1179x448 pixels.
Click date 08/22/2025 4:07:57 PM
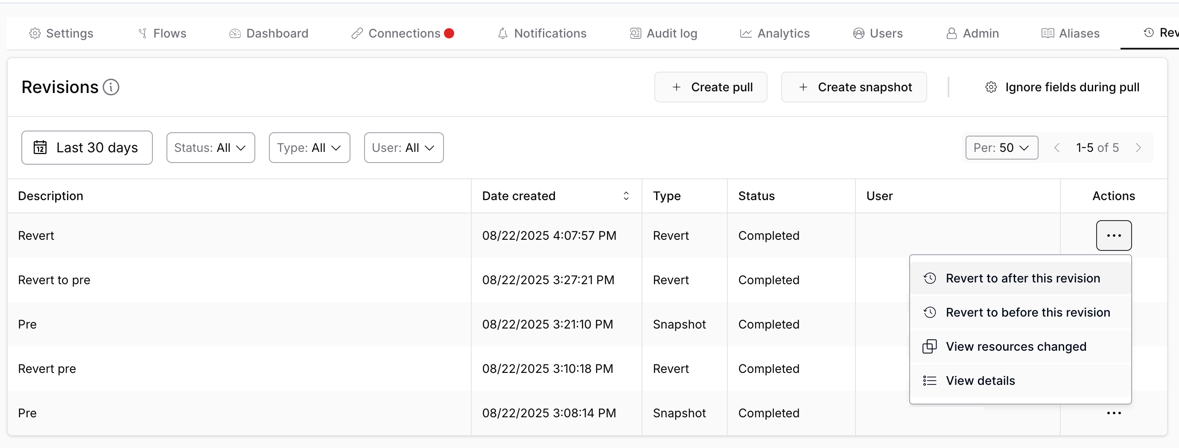coord(549,235)
